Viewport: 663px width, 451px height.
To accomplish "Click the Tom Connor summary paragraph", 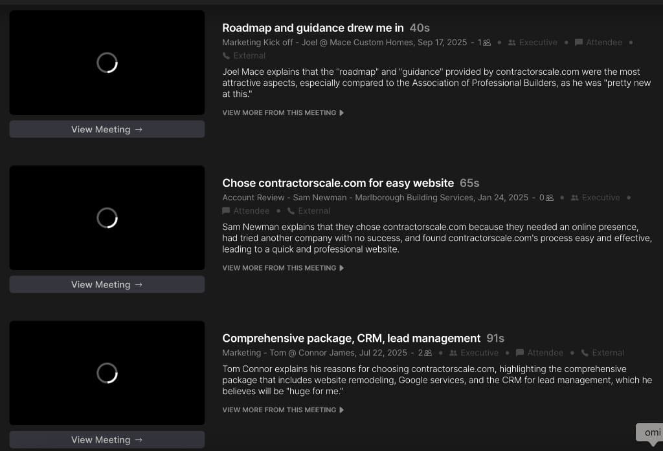I will coord(437,380).
